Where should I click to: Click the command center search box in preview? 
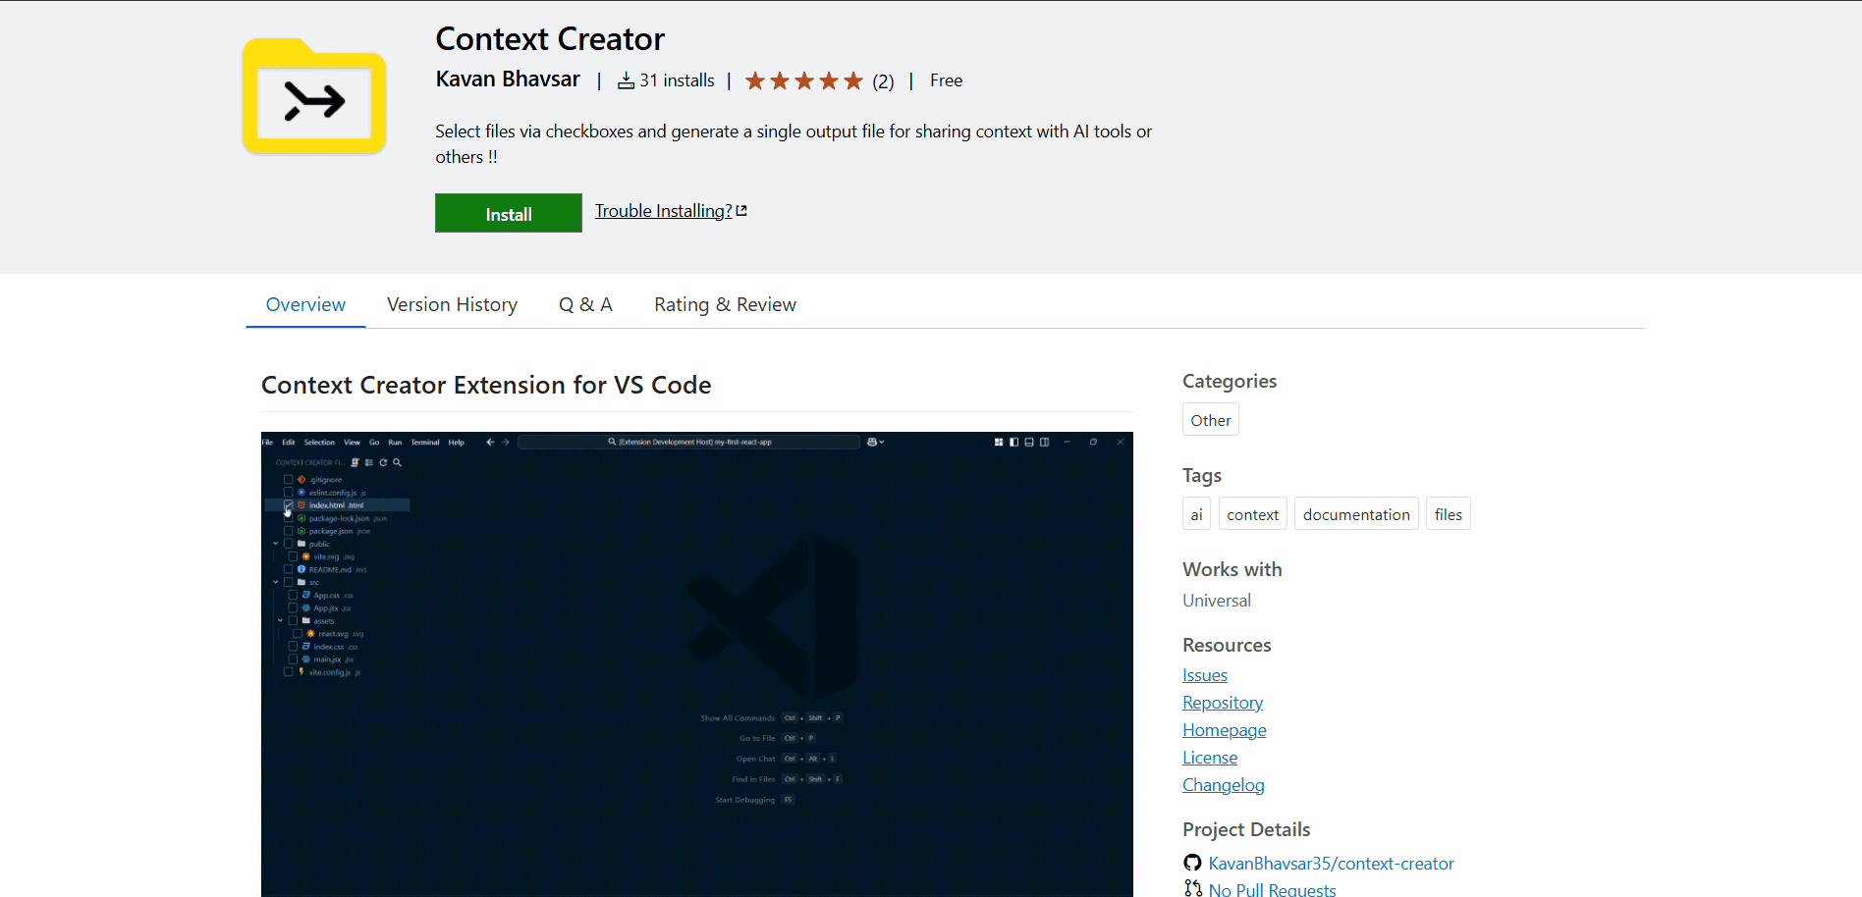pyautogui.click(x=688, y=442)
